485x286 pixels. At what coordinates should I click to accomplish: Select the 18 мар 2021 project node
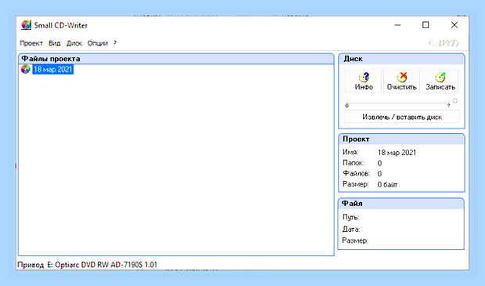pos(53,70)
